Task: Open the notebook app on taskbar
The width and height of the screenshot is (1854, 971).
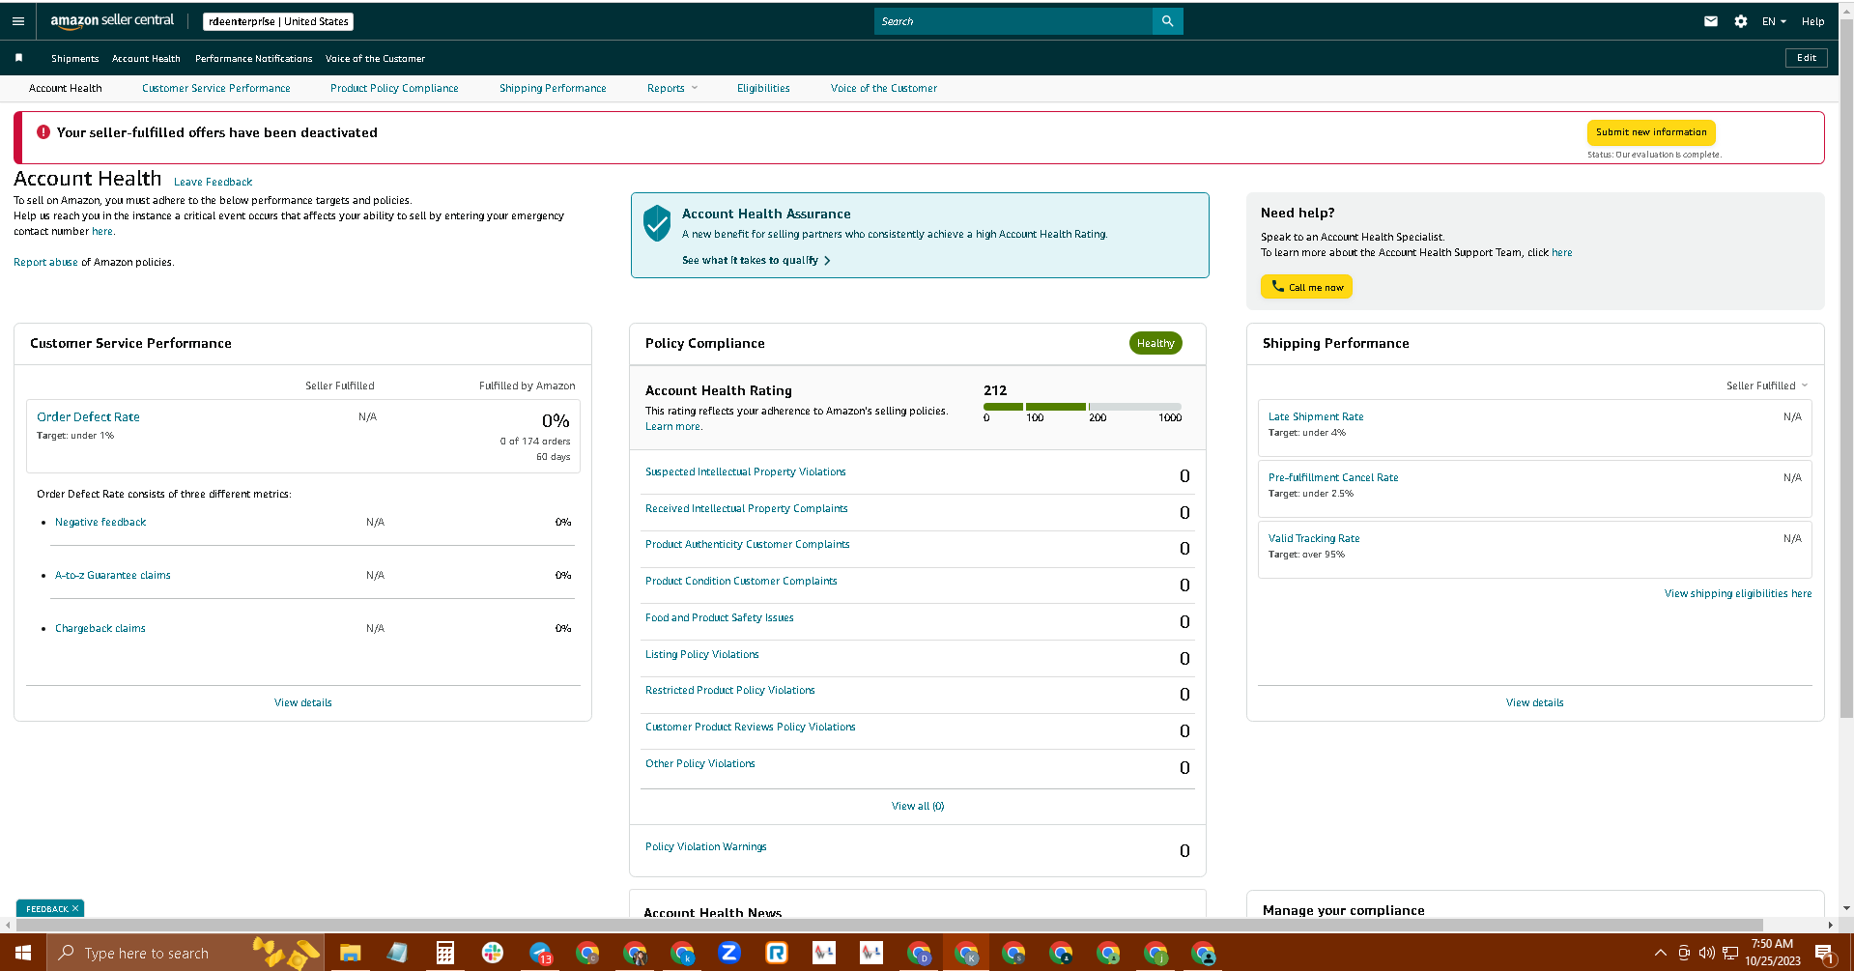Action: click(397, 953)
